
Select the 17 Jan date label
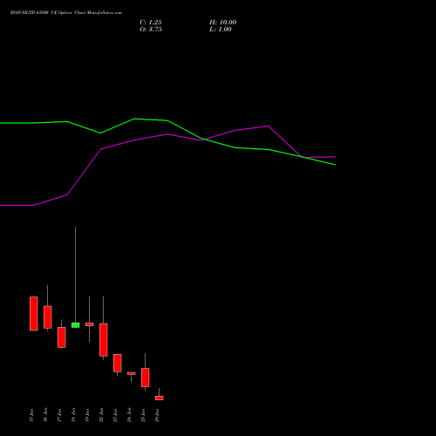coord(59,415)
